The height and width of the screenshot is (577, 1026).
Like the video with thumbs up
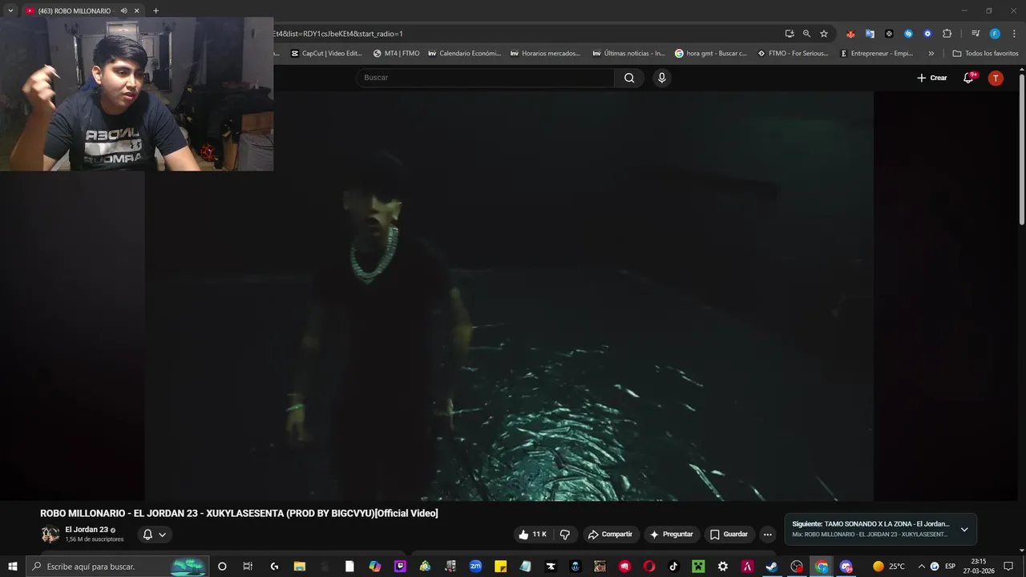pos(532,535)
